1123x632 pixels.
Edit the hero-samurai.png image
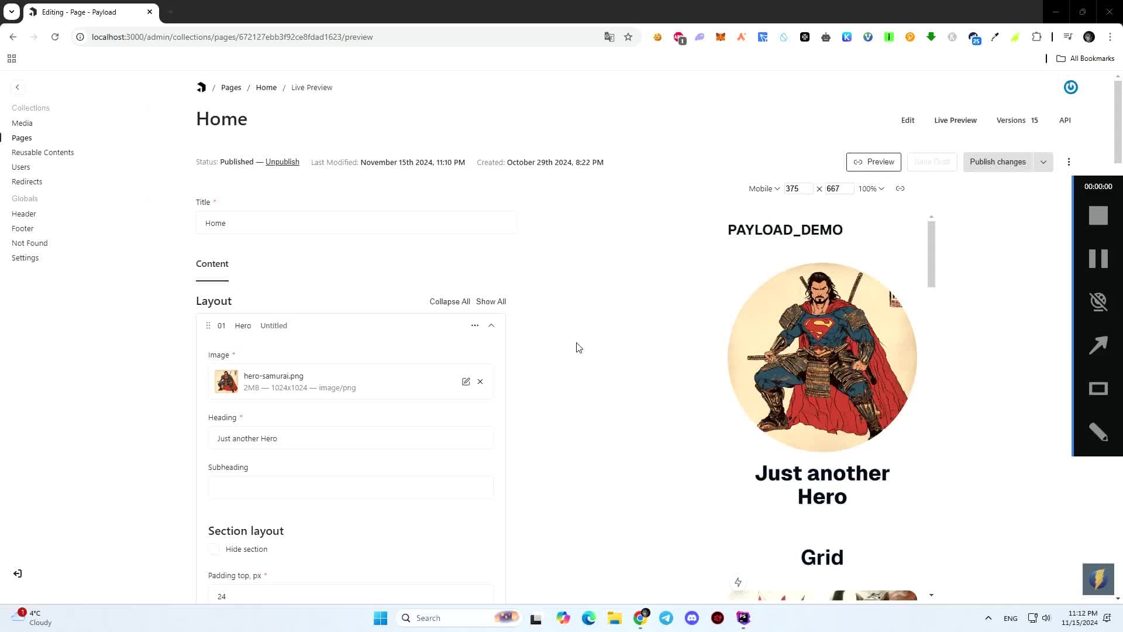466,382
